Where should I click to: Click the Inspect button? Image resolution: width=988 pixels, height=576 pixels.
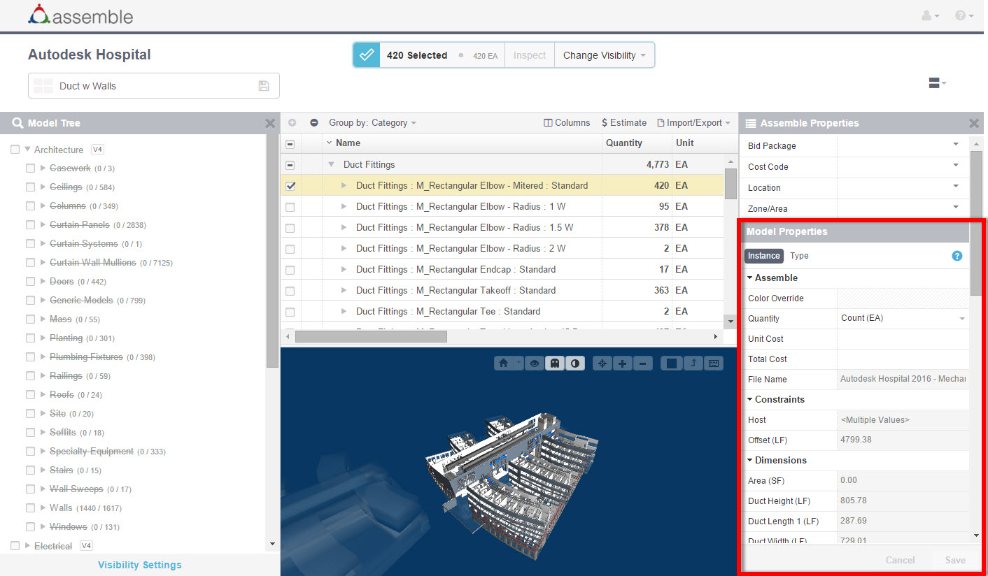click(x=530, y=55)
